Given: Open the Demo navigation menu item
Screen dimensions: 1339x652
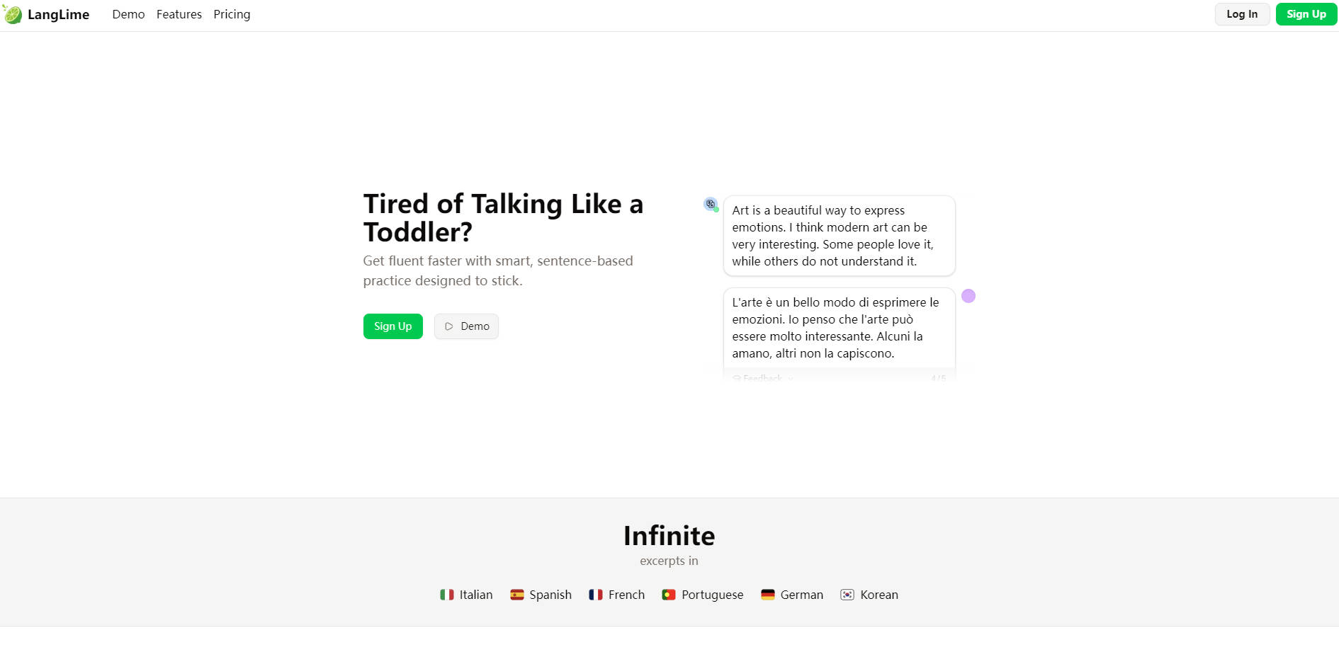Looking at the screenshot, I should tap(128, 14).
